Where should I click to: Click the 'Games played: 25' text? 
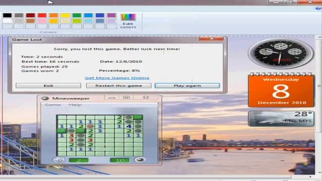click(44, 67)
